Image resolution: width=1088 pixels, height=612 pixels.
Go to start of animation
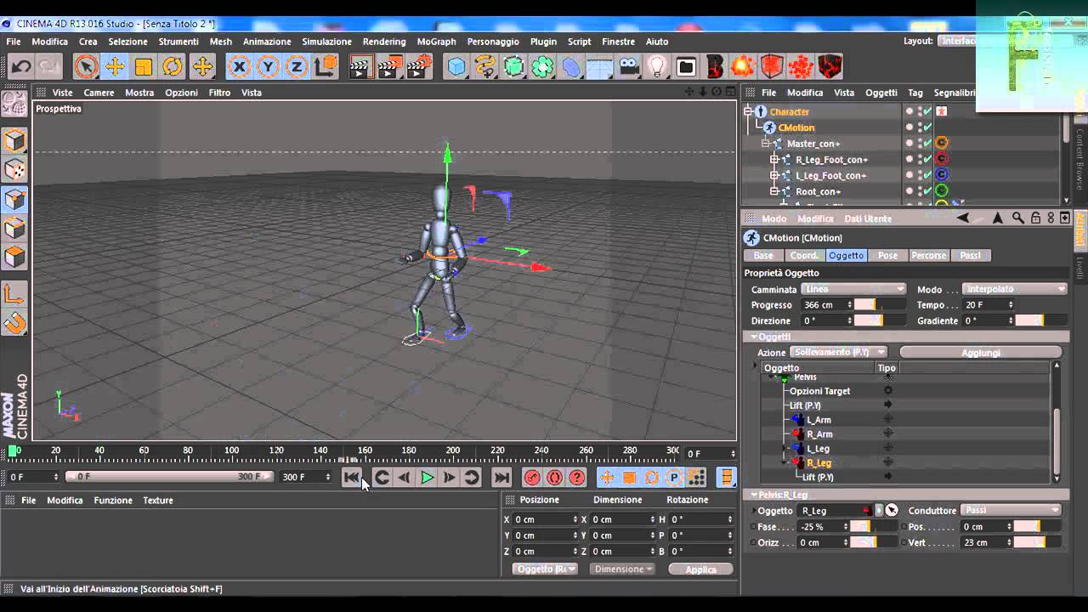click(352, 478)
